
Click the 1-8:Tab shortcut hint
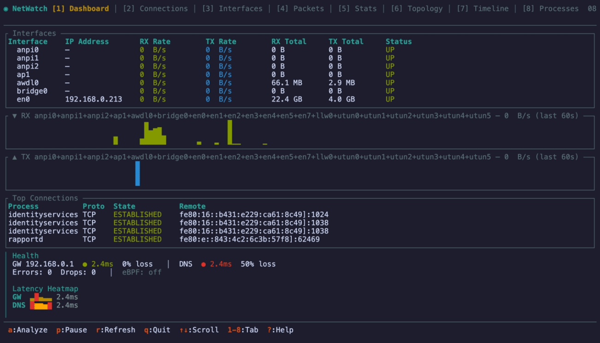tap(243, 330)
